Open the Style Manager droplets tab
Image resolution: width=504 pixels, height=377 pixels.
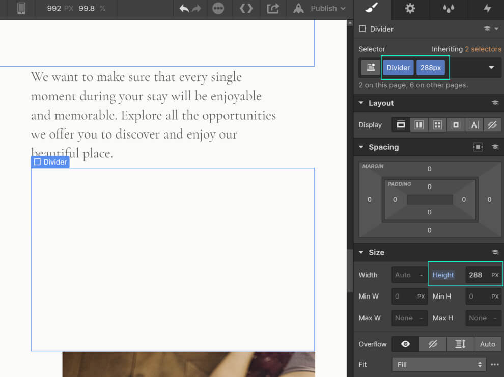(x=448, y=9)
